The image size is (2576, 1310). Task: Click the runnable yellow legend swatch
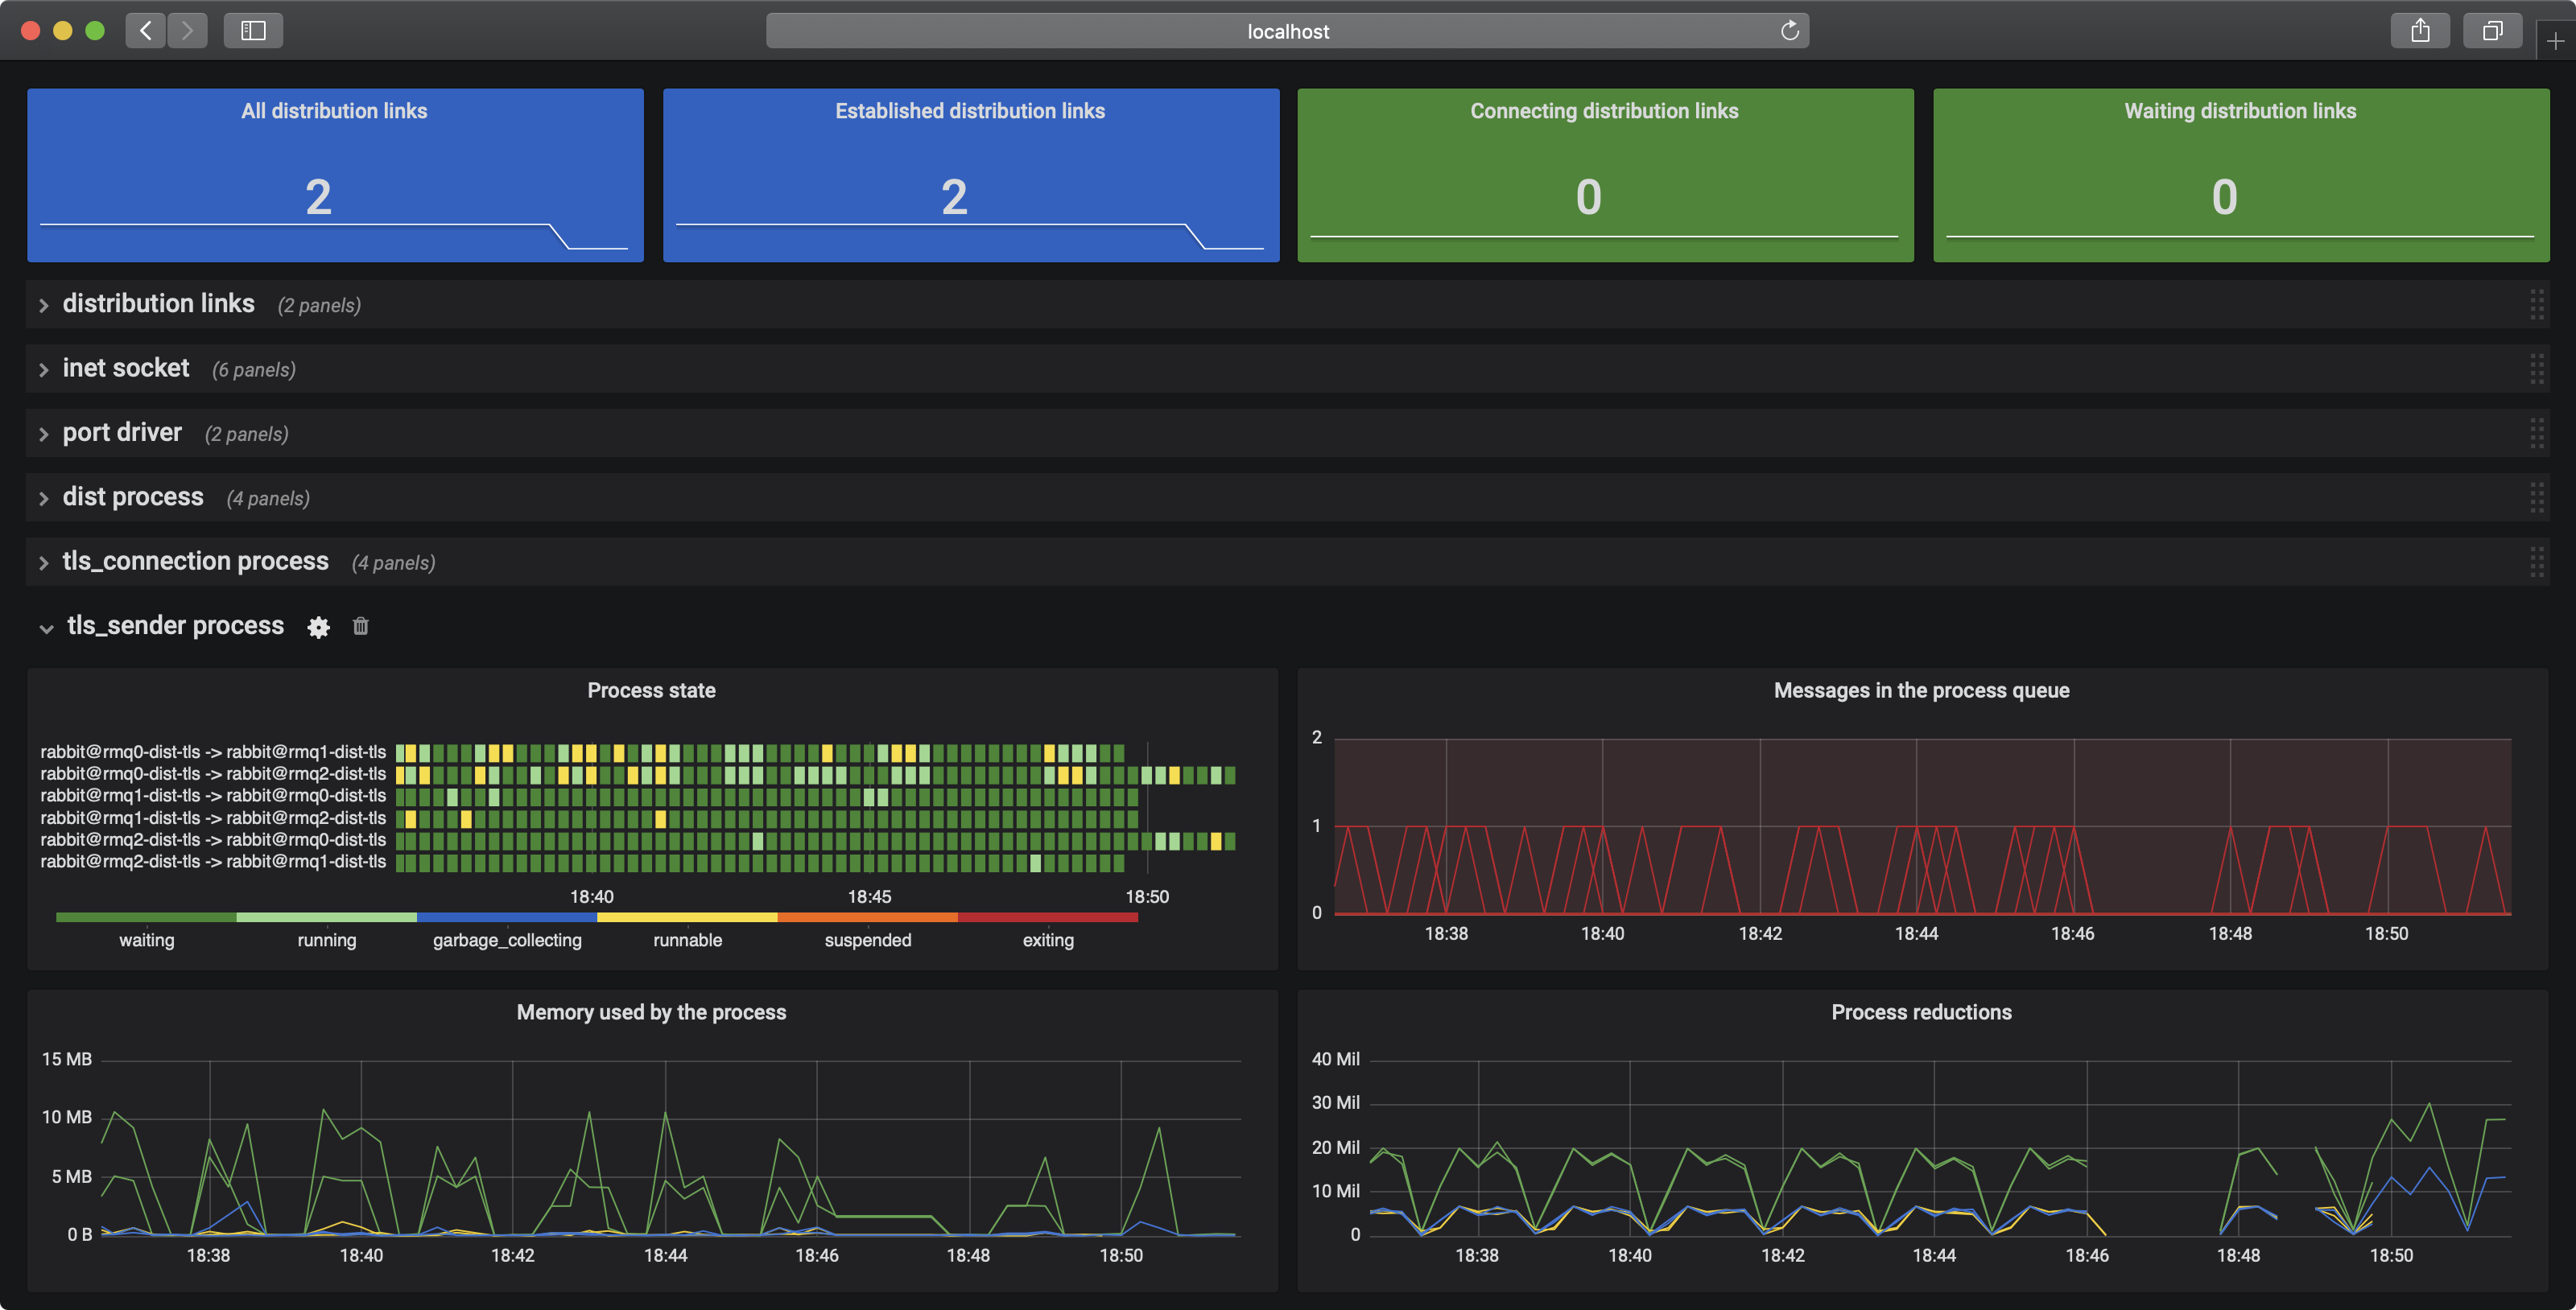click(687, 917)
